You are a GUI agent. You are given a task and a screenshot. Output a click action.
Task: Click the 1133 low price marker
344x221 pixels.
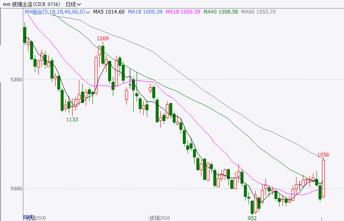[72, 119]
